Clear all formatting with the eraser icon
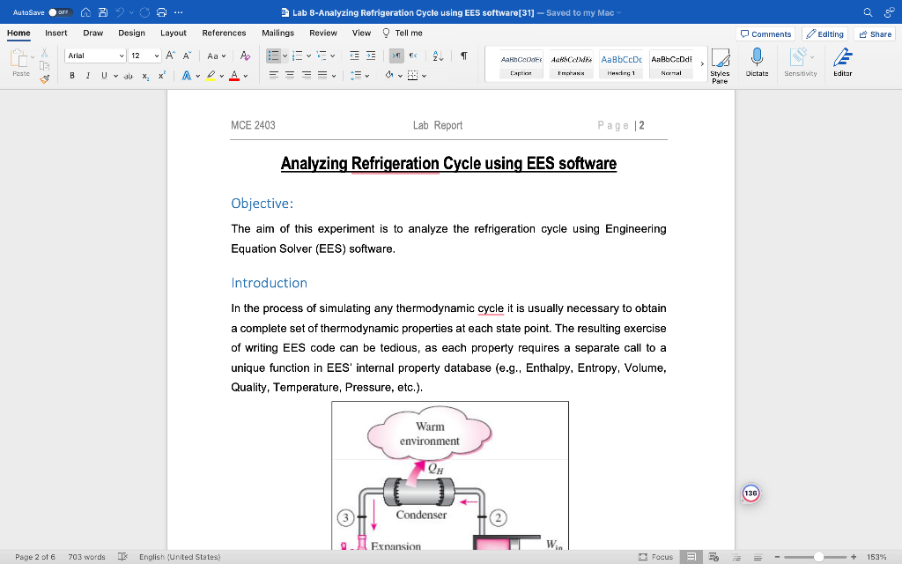This screenshot has width=902, height=564. coord(245,56)
